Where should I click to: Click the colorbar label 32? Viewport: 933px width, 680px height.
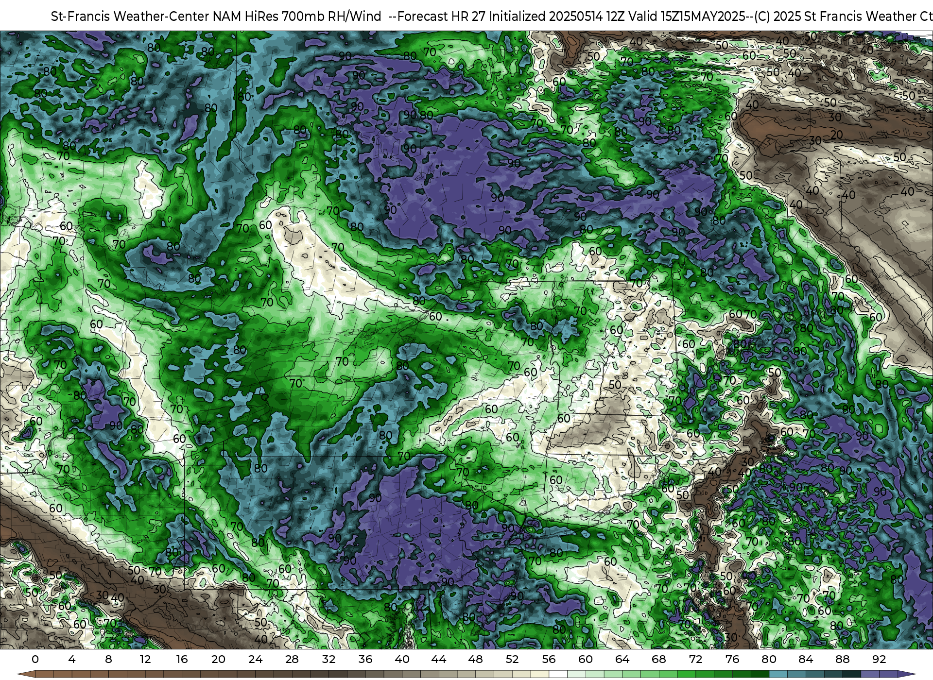pyautogui.click(x=328, y=659)
